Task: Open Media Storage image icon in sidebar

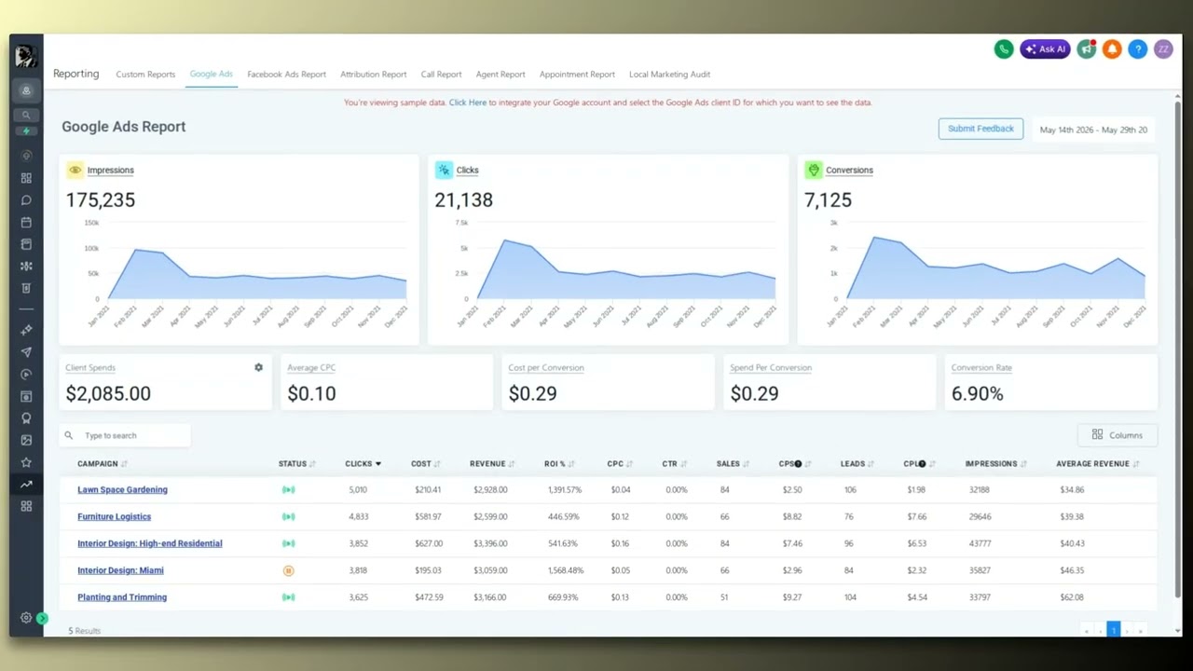Action: click(x=26, y=440)
